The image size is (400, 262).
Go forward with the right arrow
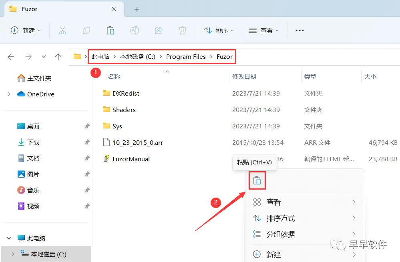pyautogui.click(x=28, y=56)
